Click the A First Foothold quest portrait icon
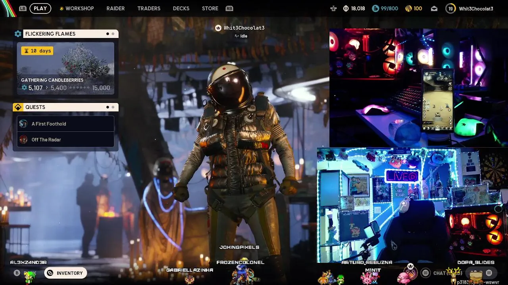Viewport: 508px width, 285px height. [23, 123]
